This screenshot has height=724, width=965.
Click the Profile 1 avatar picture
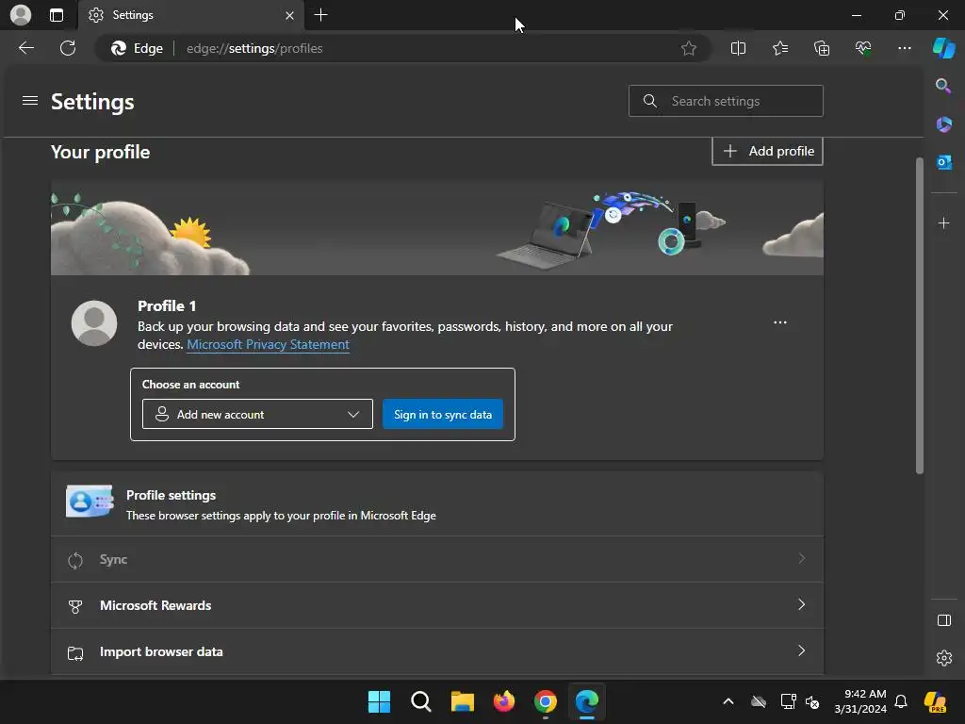tap(94, 323)
